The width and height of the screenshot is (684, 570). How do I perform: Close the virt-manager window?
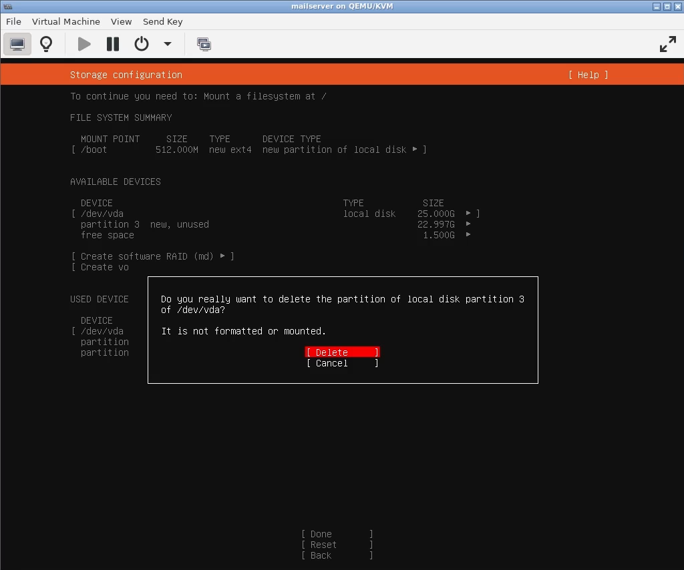click(x=677, y=7)
